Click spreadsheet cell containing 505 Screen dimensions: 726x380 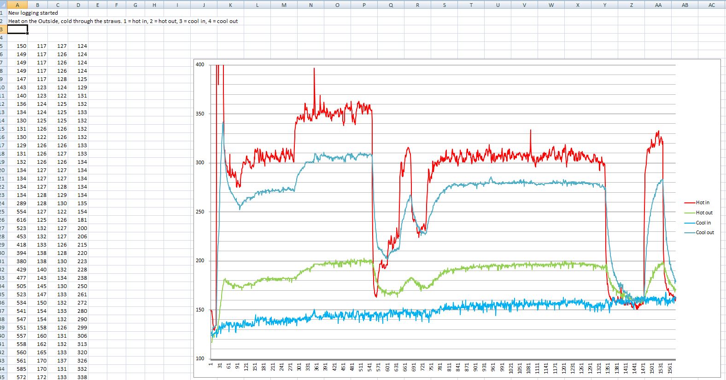18,286
